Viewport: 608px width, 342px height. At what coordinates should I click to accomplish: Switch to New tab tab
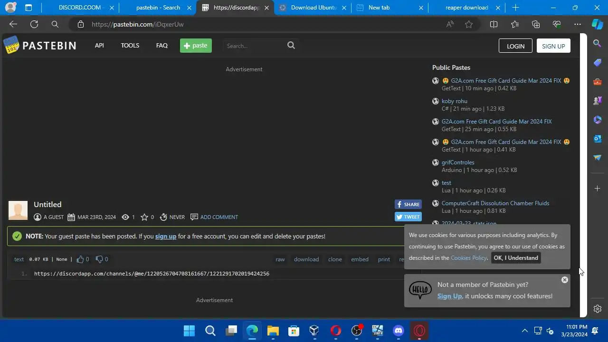[389, 8]
